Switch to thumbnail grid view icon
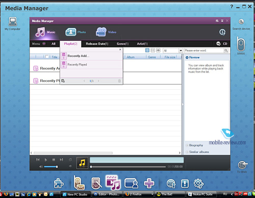 point(152,50)
